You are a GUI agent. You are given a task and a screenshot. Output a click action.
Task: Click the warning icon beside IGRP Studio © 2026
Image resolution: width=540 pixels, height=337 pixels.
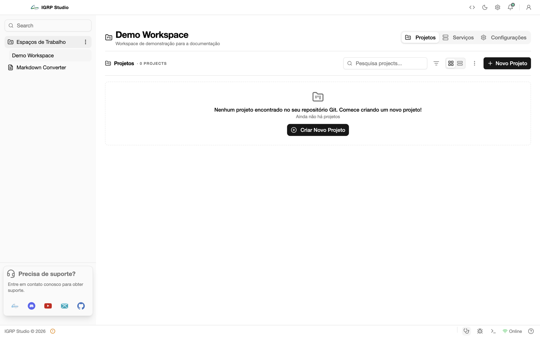(53, 331)
